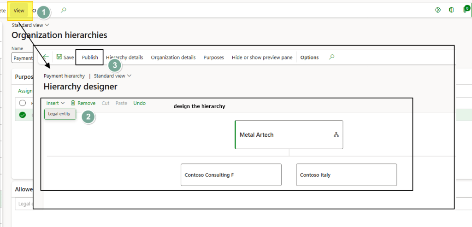The height and width of the screenshot is (227, 472).
Task: Click the Save disk icon
Action: click(x=59, y=57)
